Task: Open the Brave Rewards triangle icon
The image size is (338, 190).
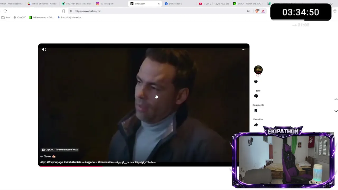Action: [263, 11]
